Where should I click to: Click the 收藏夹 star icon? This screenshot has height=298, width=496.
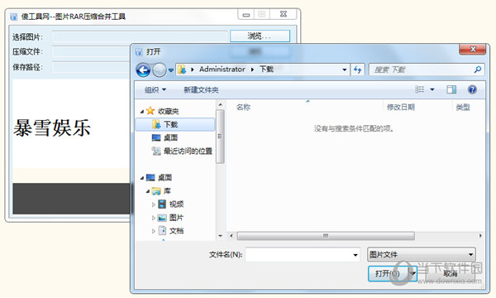(150, 111)
